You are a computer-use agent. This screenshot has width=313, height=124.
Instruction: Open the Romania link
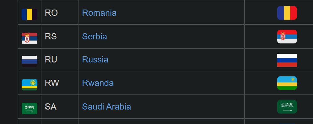click(x=99, y=13)
